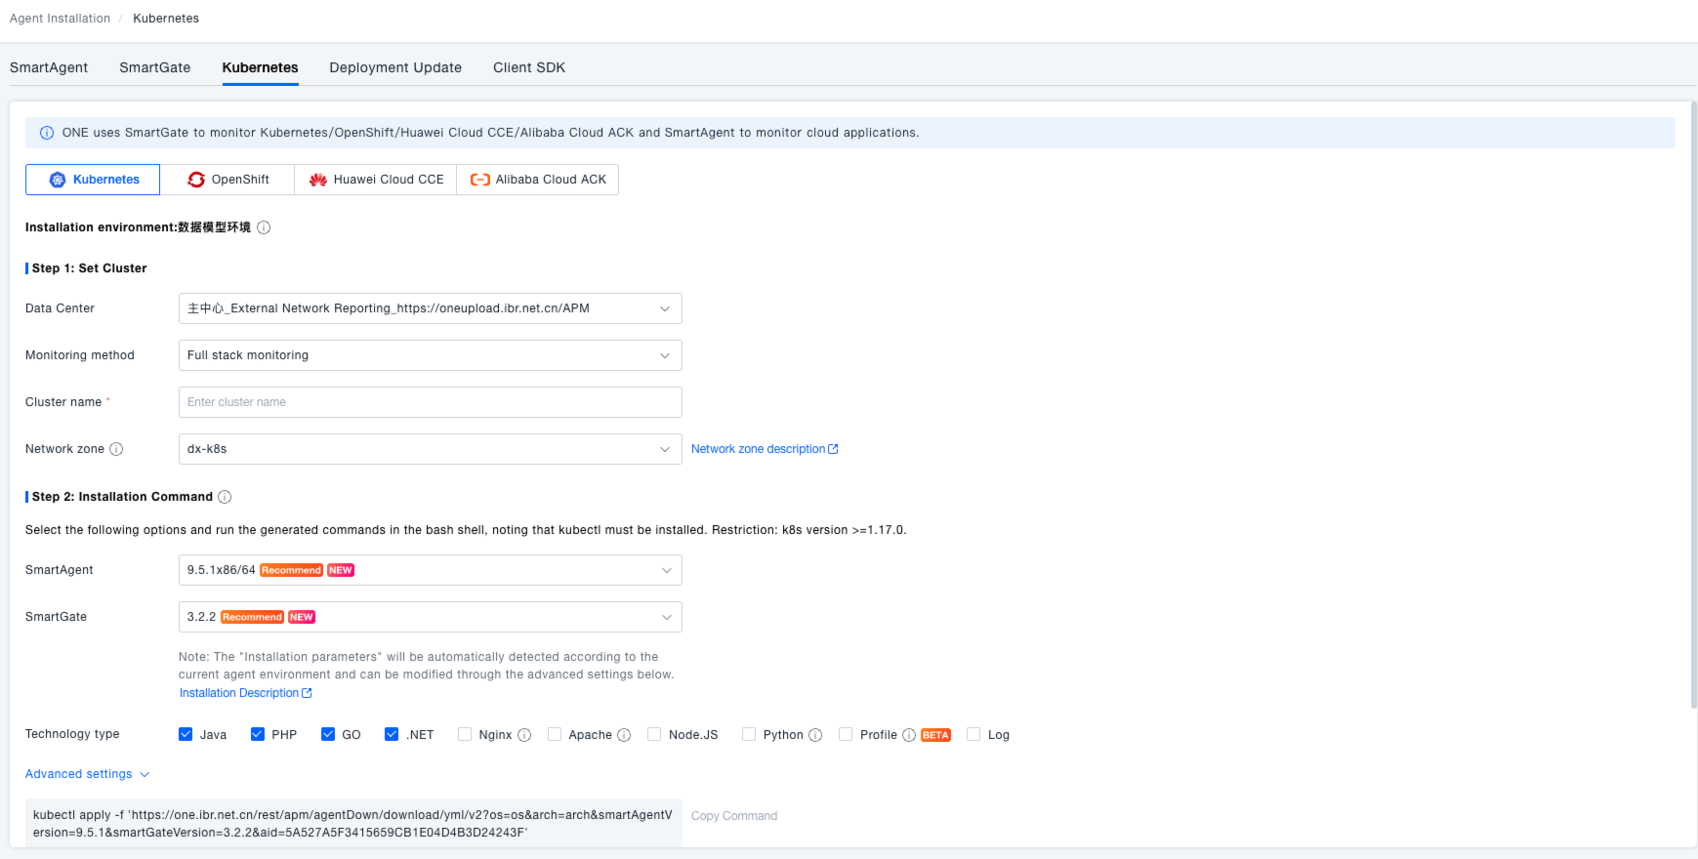Open the Network zone description link
This screenshot has width=1698, height=859.
tap(764, 449)
